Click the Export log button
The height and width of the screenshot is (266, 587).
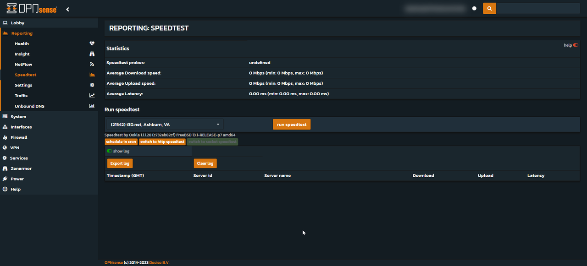120,163
